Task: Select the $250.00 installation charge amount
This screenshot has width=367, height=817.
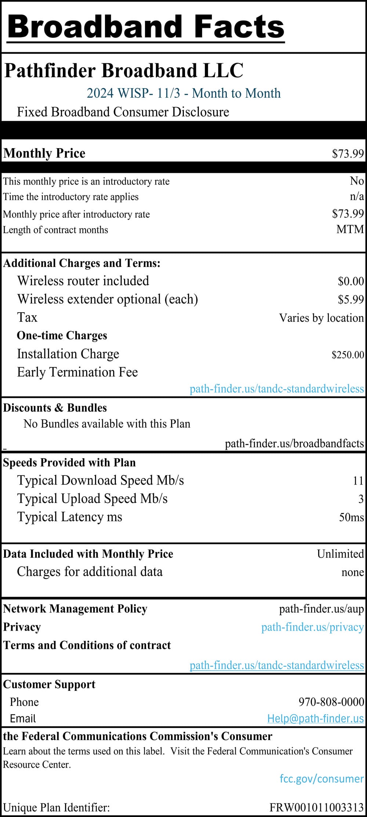Action: [348, 355]
